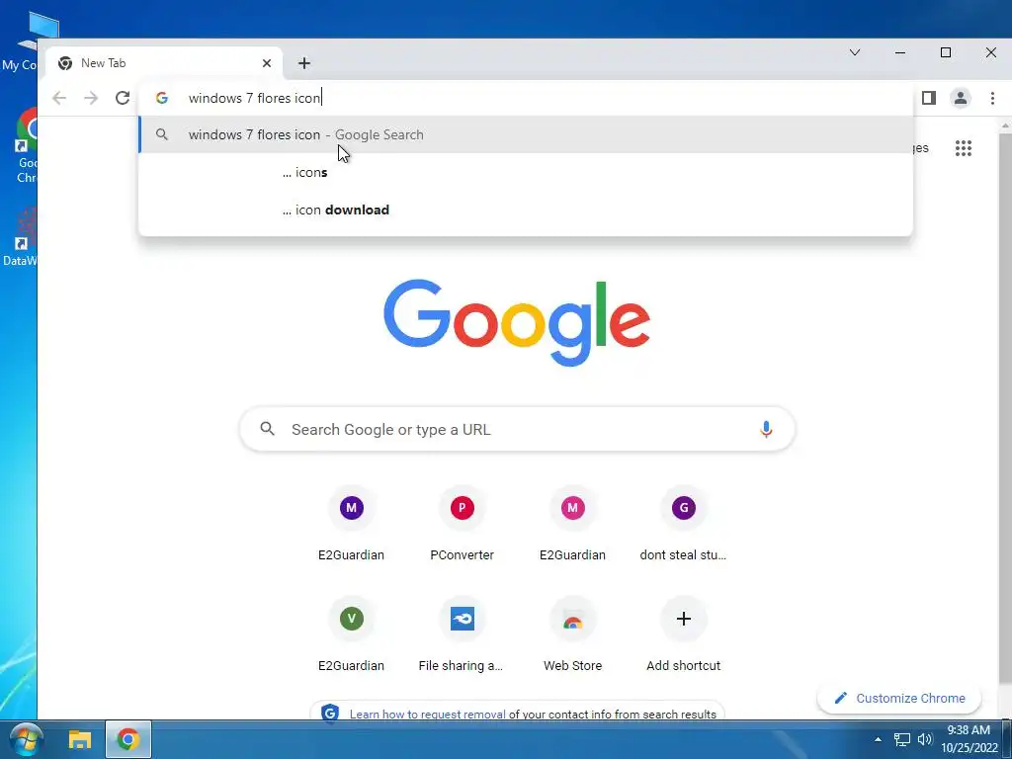Open the Web Store shortcut
The image size is (1012, 759).
pos(572,635)
